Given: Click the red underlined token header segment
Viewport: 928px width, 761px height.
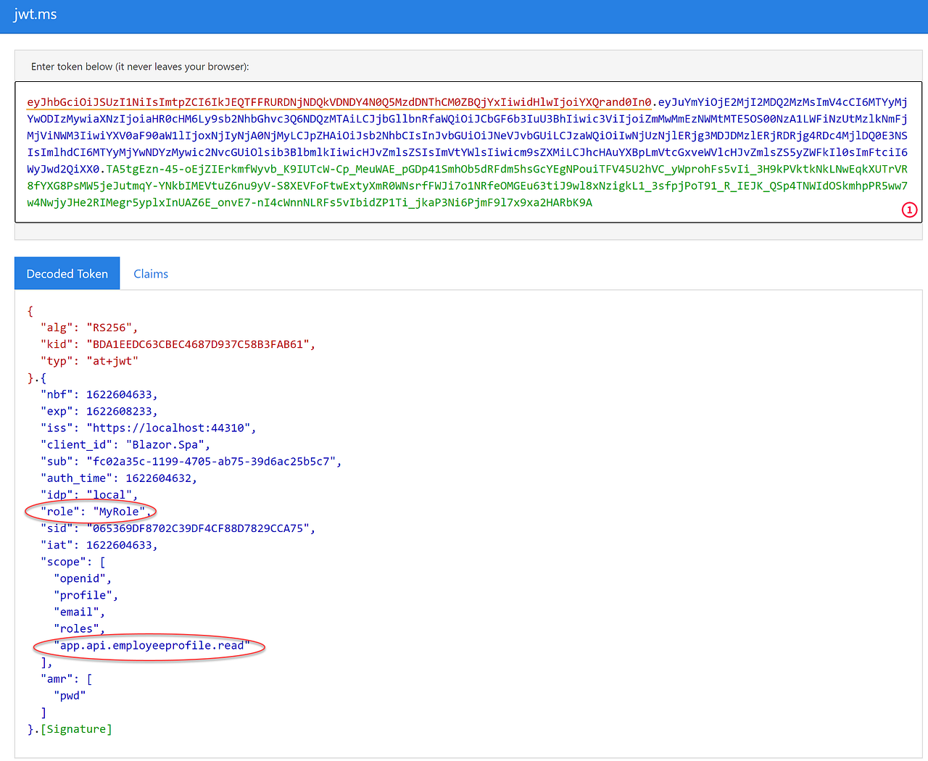Looking at the screenshot, I should pos(339,102).
